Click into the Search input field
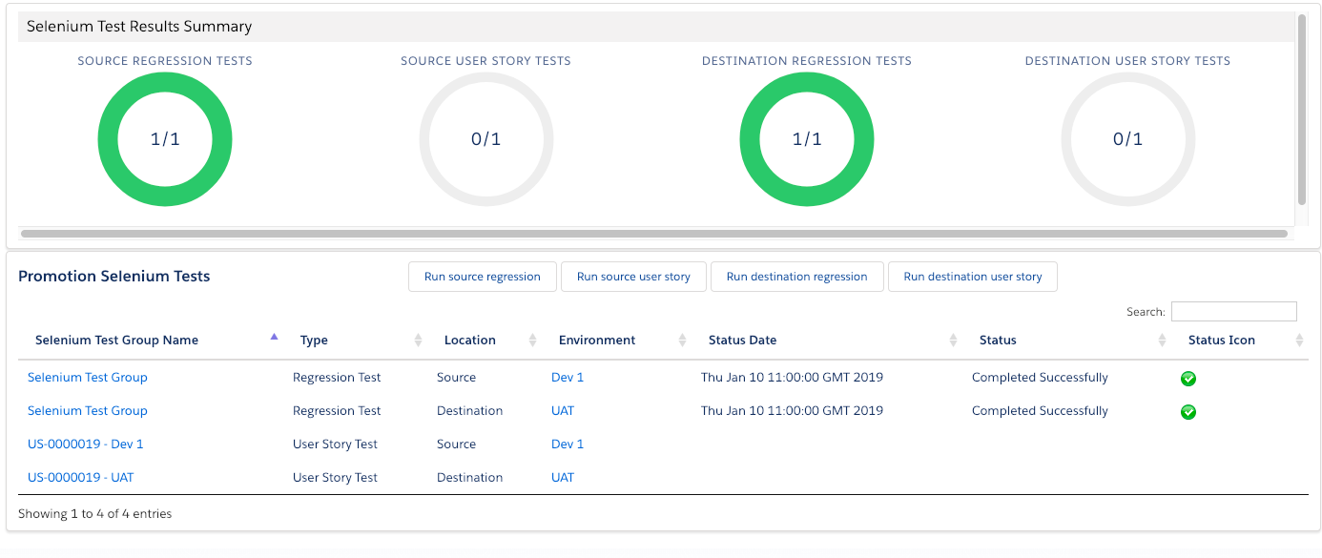This screenshot has width=1322, height=558. 1234,311
